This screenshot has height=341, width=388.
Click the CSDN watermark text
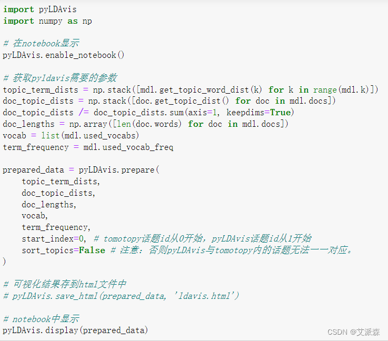point(354,332)
